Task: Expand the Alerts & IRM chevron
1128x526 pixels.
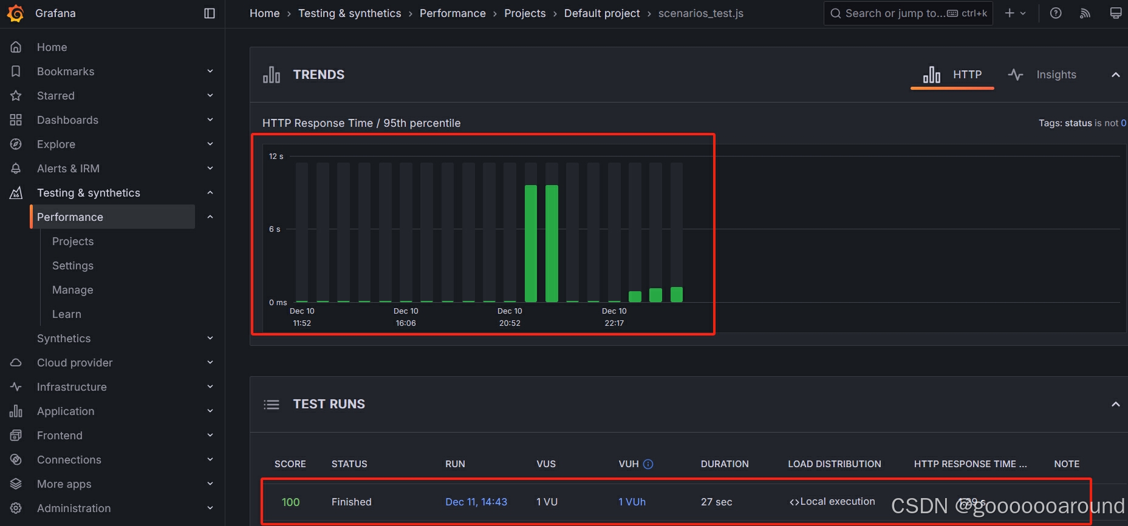Action: tap(210, 168)
